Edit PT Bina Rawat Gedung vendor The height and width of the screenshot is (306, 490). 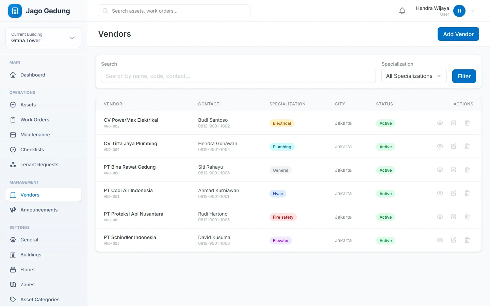454,170
